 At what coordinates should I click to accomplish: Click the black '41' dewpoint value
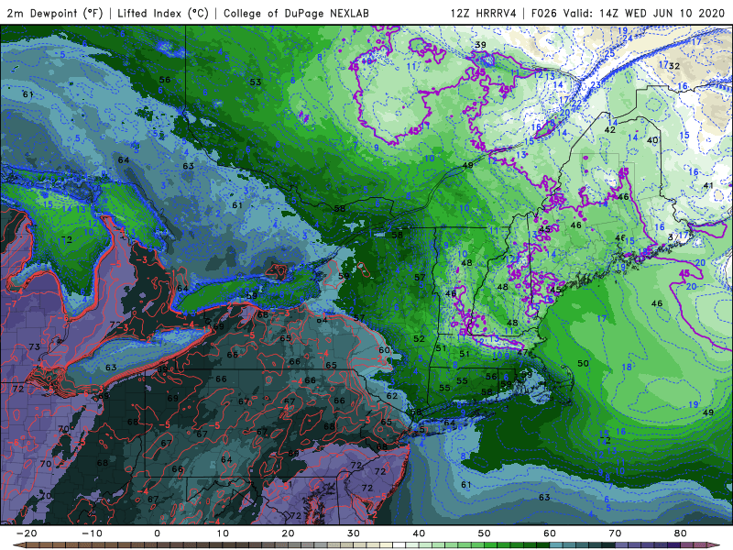coord(708,186)
